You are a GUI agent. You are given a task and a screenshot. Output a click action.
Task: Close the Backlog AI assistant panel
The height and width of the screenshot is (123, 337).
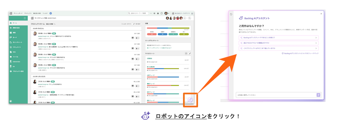[321, 14]
